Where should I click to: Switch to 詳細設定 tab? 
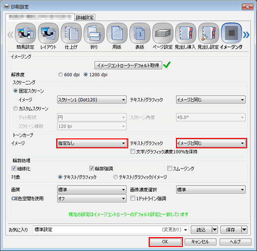click(85, 17)
